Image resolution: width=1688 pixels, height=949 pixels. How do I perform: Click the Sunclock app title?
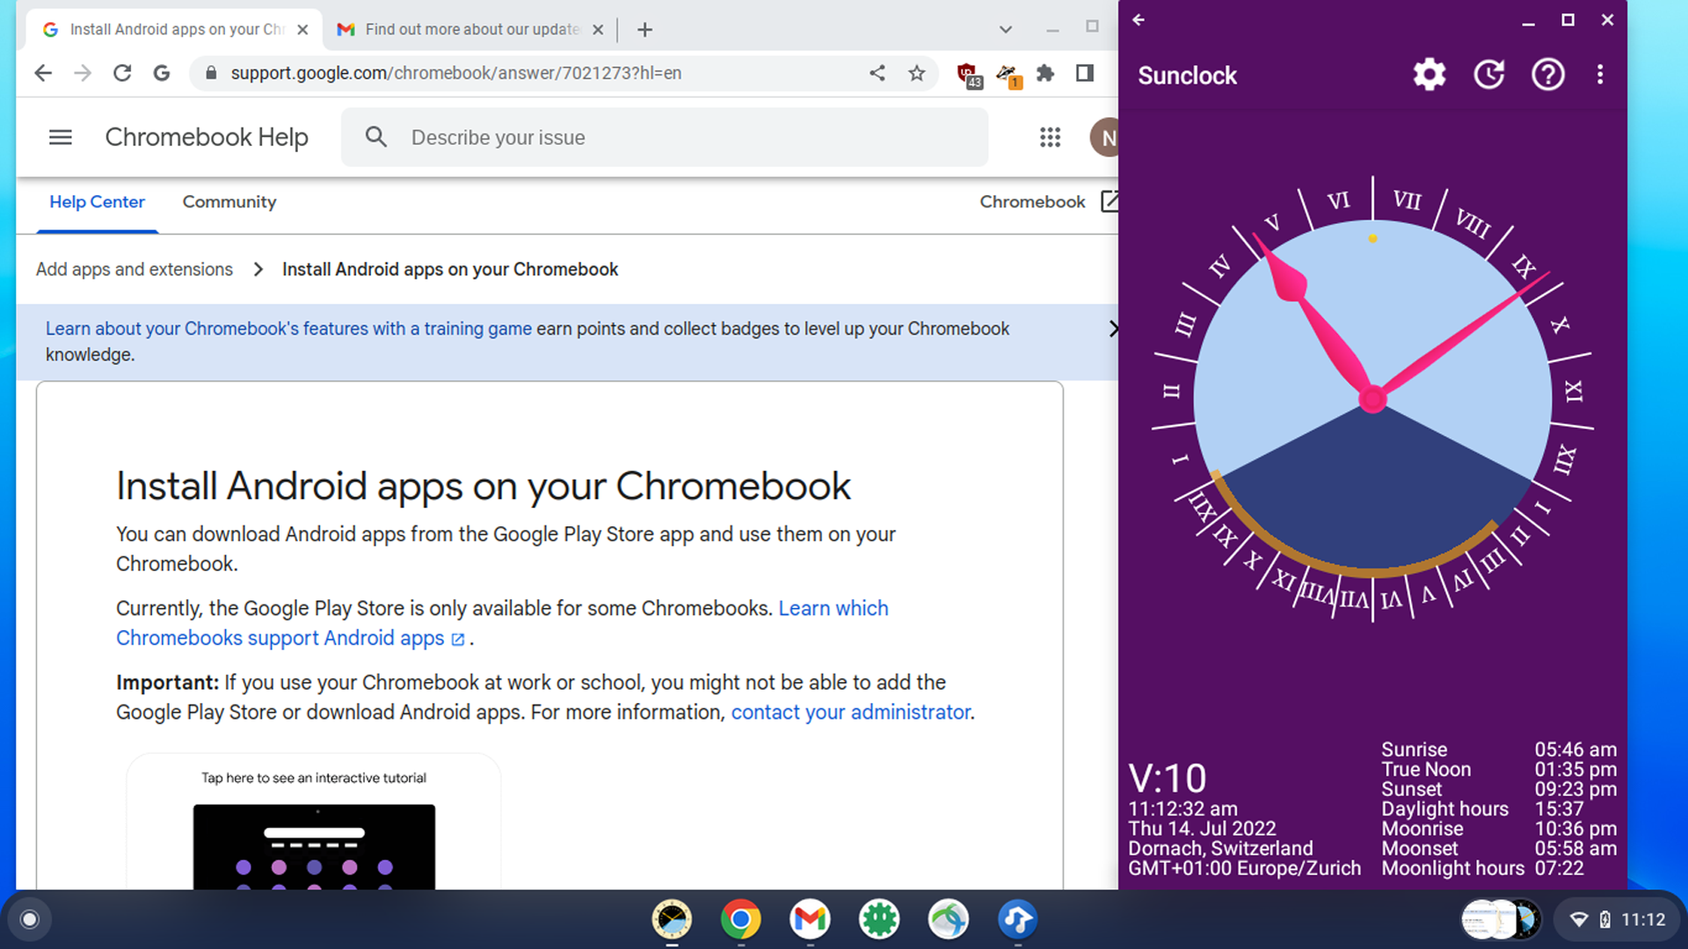1187,76
